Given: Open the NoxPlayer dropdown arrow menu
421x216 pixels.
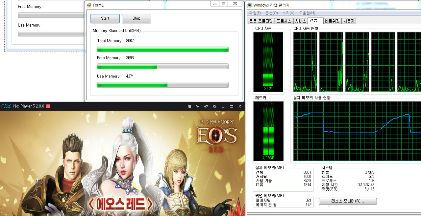Looking at the screenshot, I should [x=198, y=106].
